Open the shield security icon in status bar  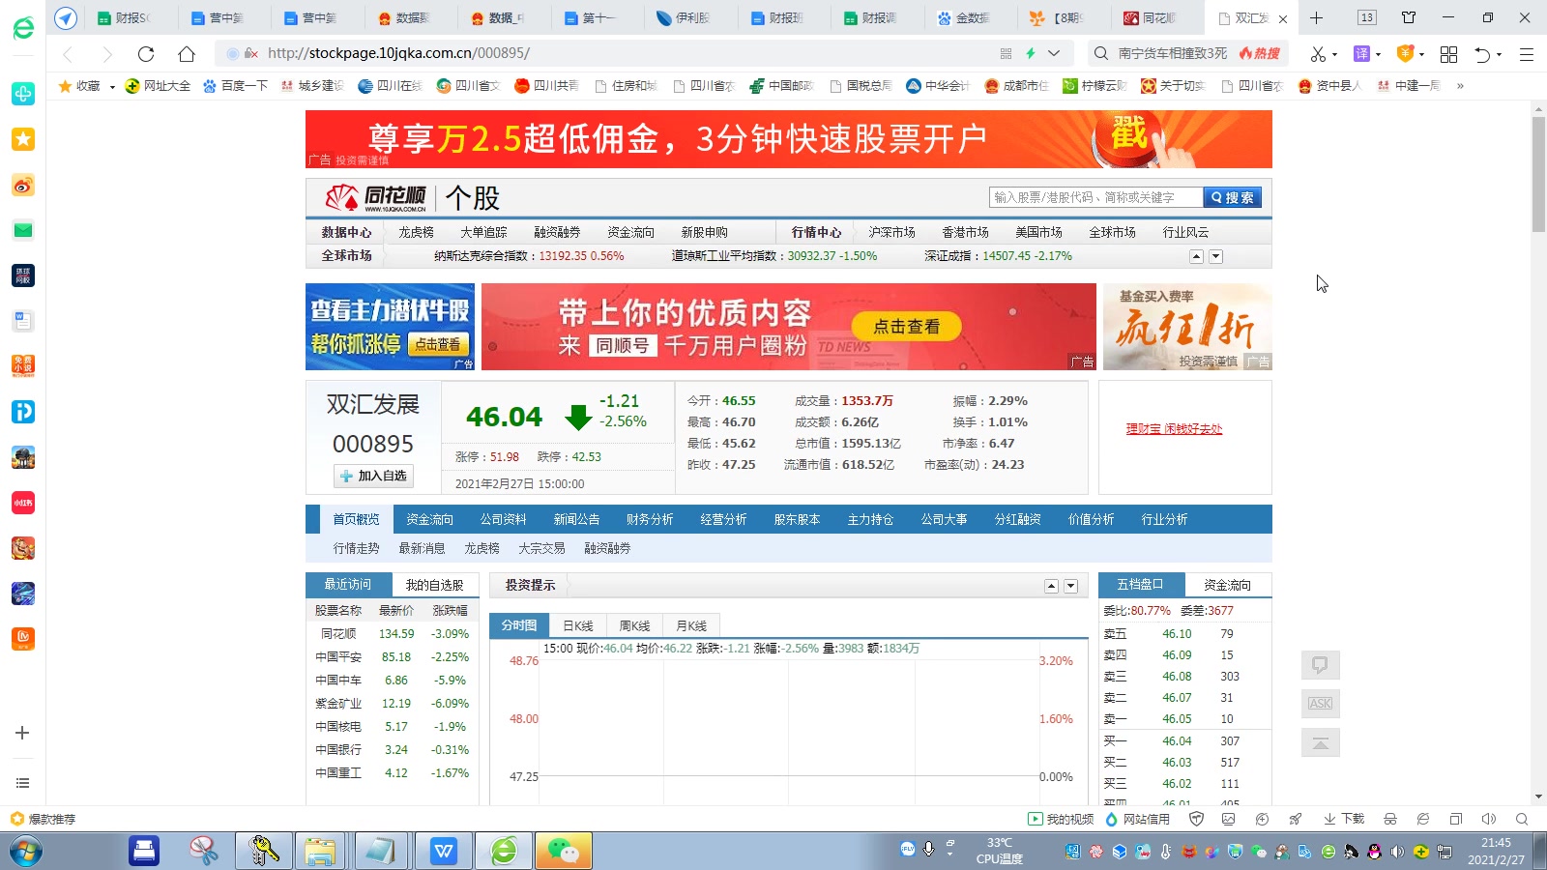[x=1196, y=819]
